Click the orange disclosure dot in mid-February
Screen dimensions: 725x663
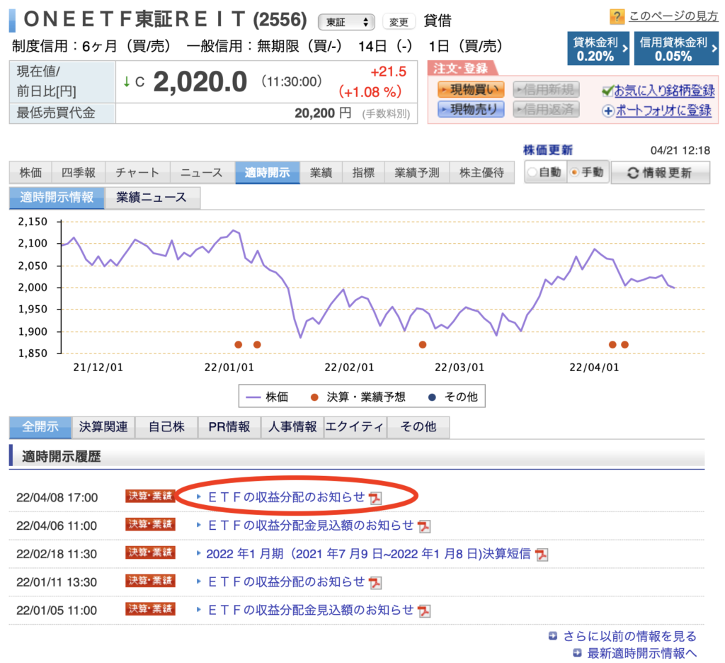[x=423, y=344]
